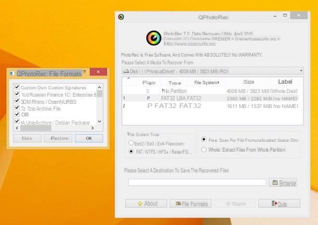This screenshot has width=318, height=225.
Task: Click the Quit button
Action: pyautogui.click(x=279, y=204)
